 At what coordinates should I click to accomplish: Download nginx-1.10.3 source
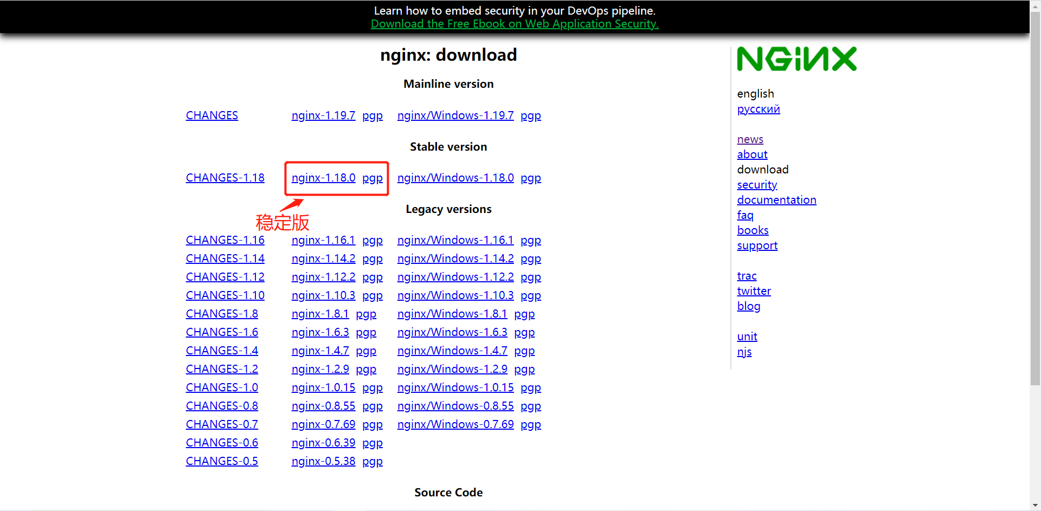tap(323, 295)
